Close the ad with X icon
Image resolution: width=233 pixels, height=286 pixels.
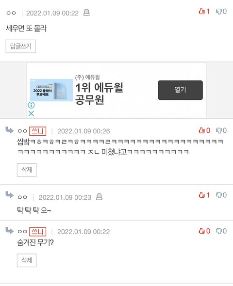coord(31,113)
